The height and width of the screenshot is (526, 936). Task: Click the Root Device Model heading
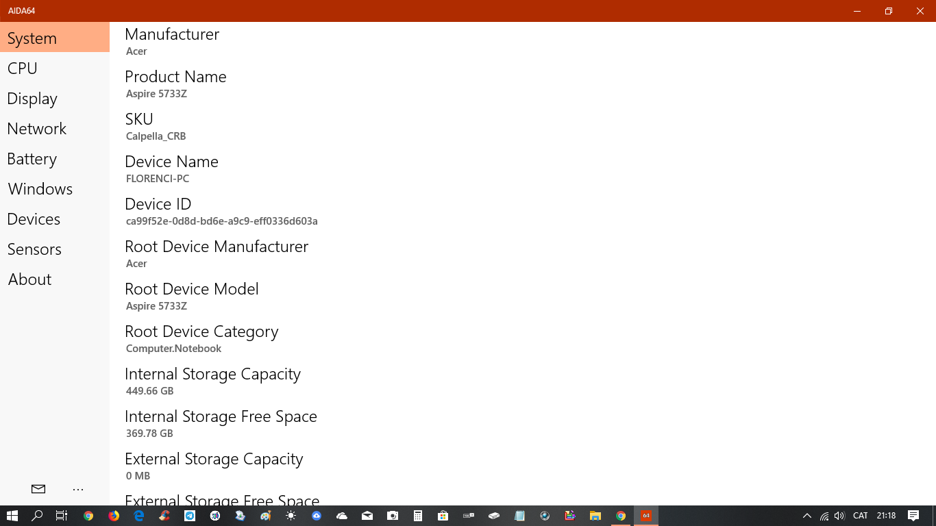point(192,289)
